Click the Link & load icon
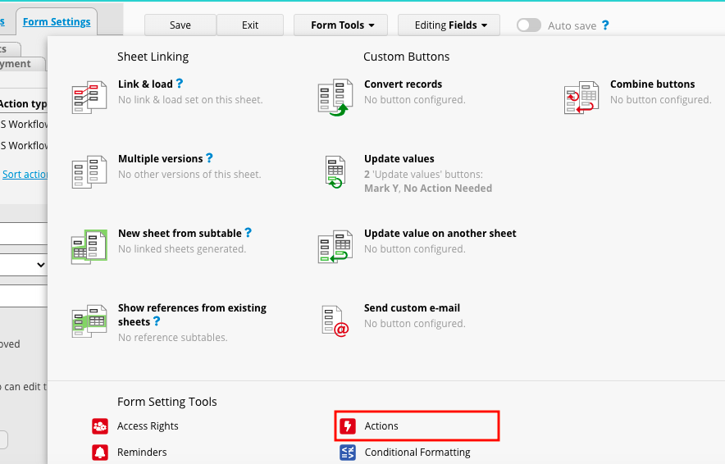 pos(89,98)
